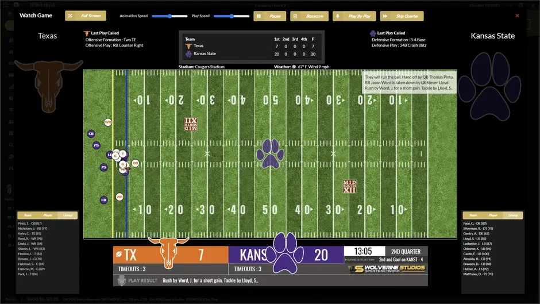540x304 pixels.
Task: Select the Player tab in Kansas State panel
Action: tap(493, 215)
